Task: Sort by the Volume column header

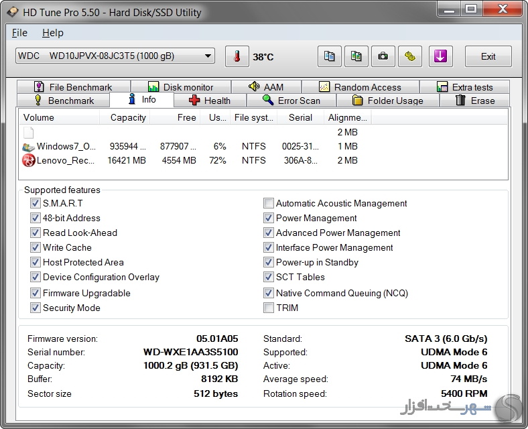Action: (x=59, y=117)
